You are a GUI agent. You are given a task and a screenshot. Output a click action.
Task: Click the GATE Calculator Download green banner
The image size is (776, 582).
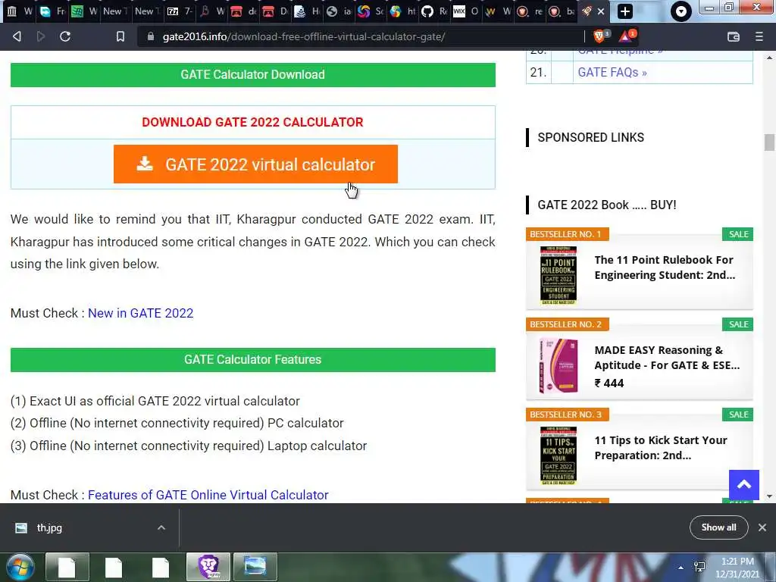(x=253, y=75)
